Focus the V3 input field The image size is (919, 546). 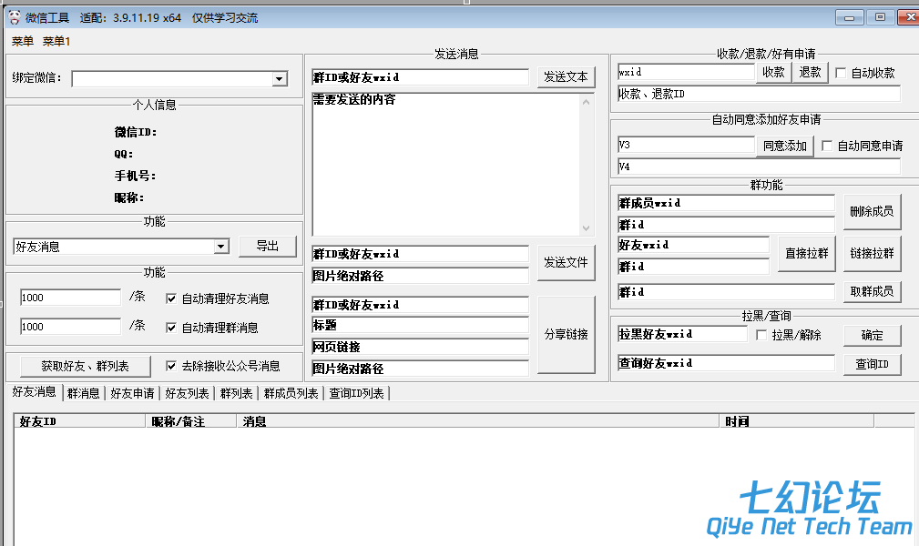[686, 145]
